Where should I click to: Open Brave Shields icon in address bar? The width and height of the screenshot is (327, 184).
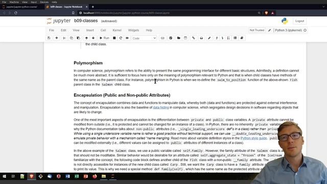point(266,13)
